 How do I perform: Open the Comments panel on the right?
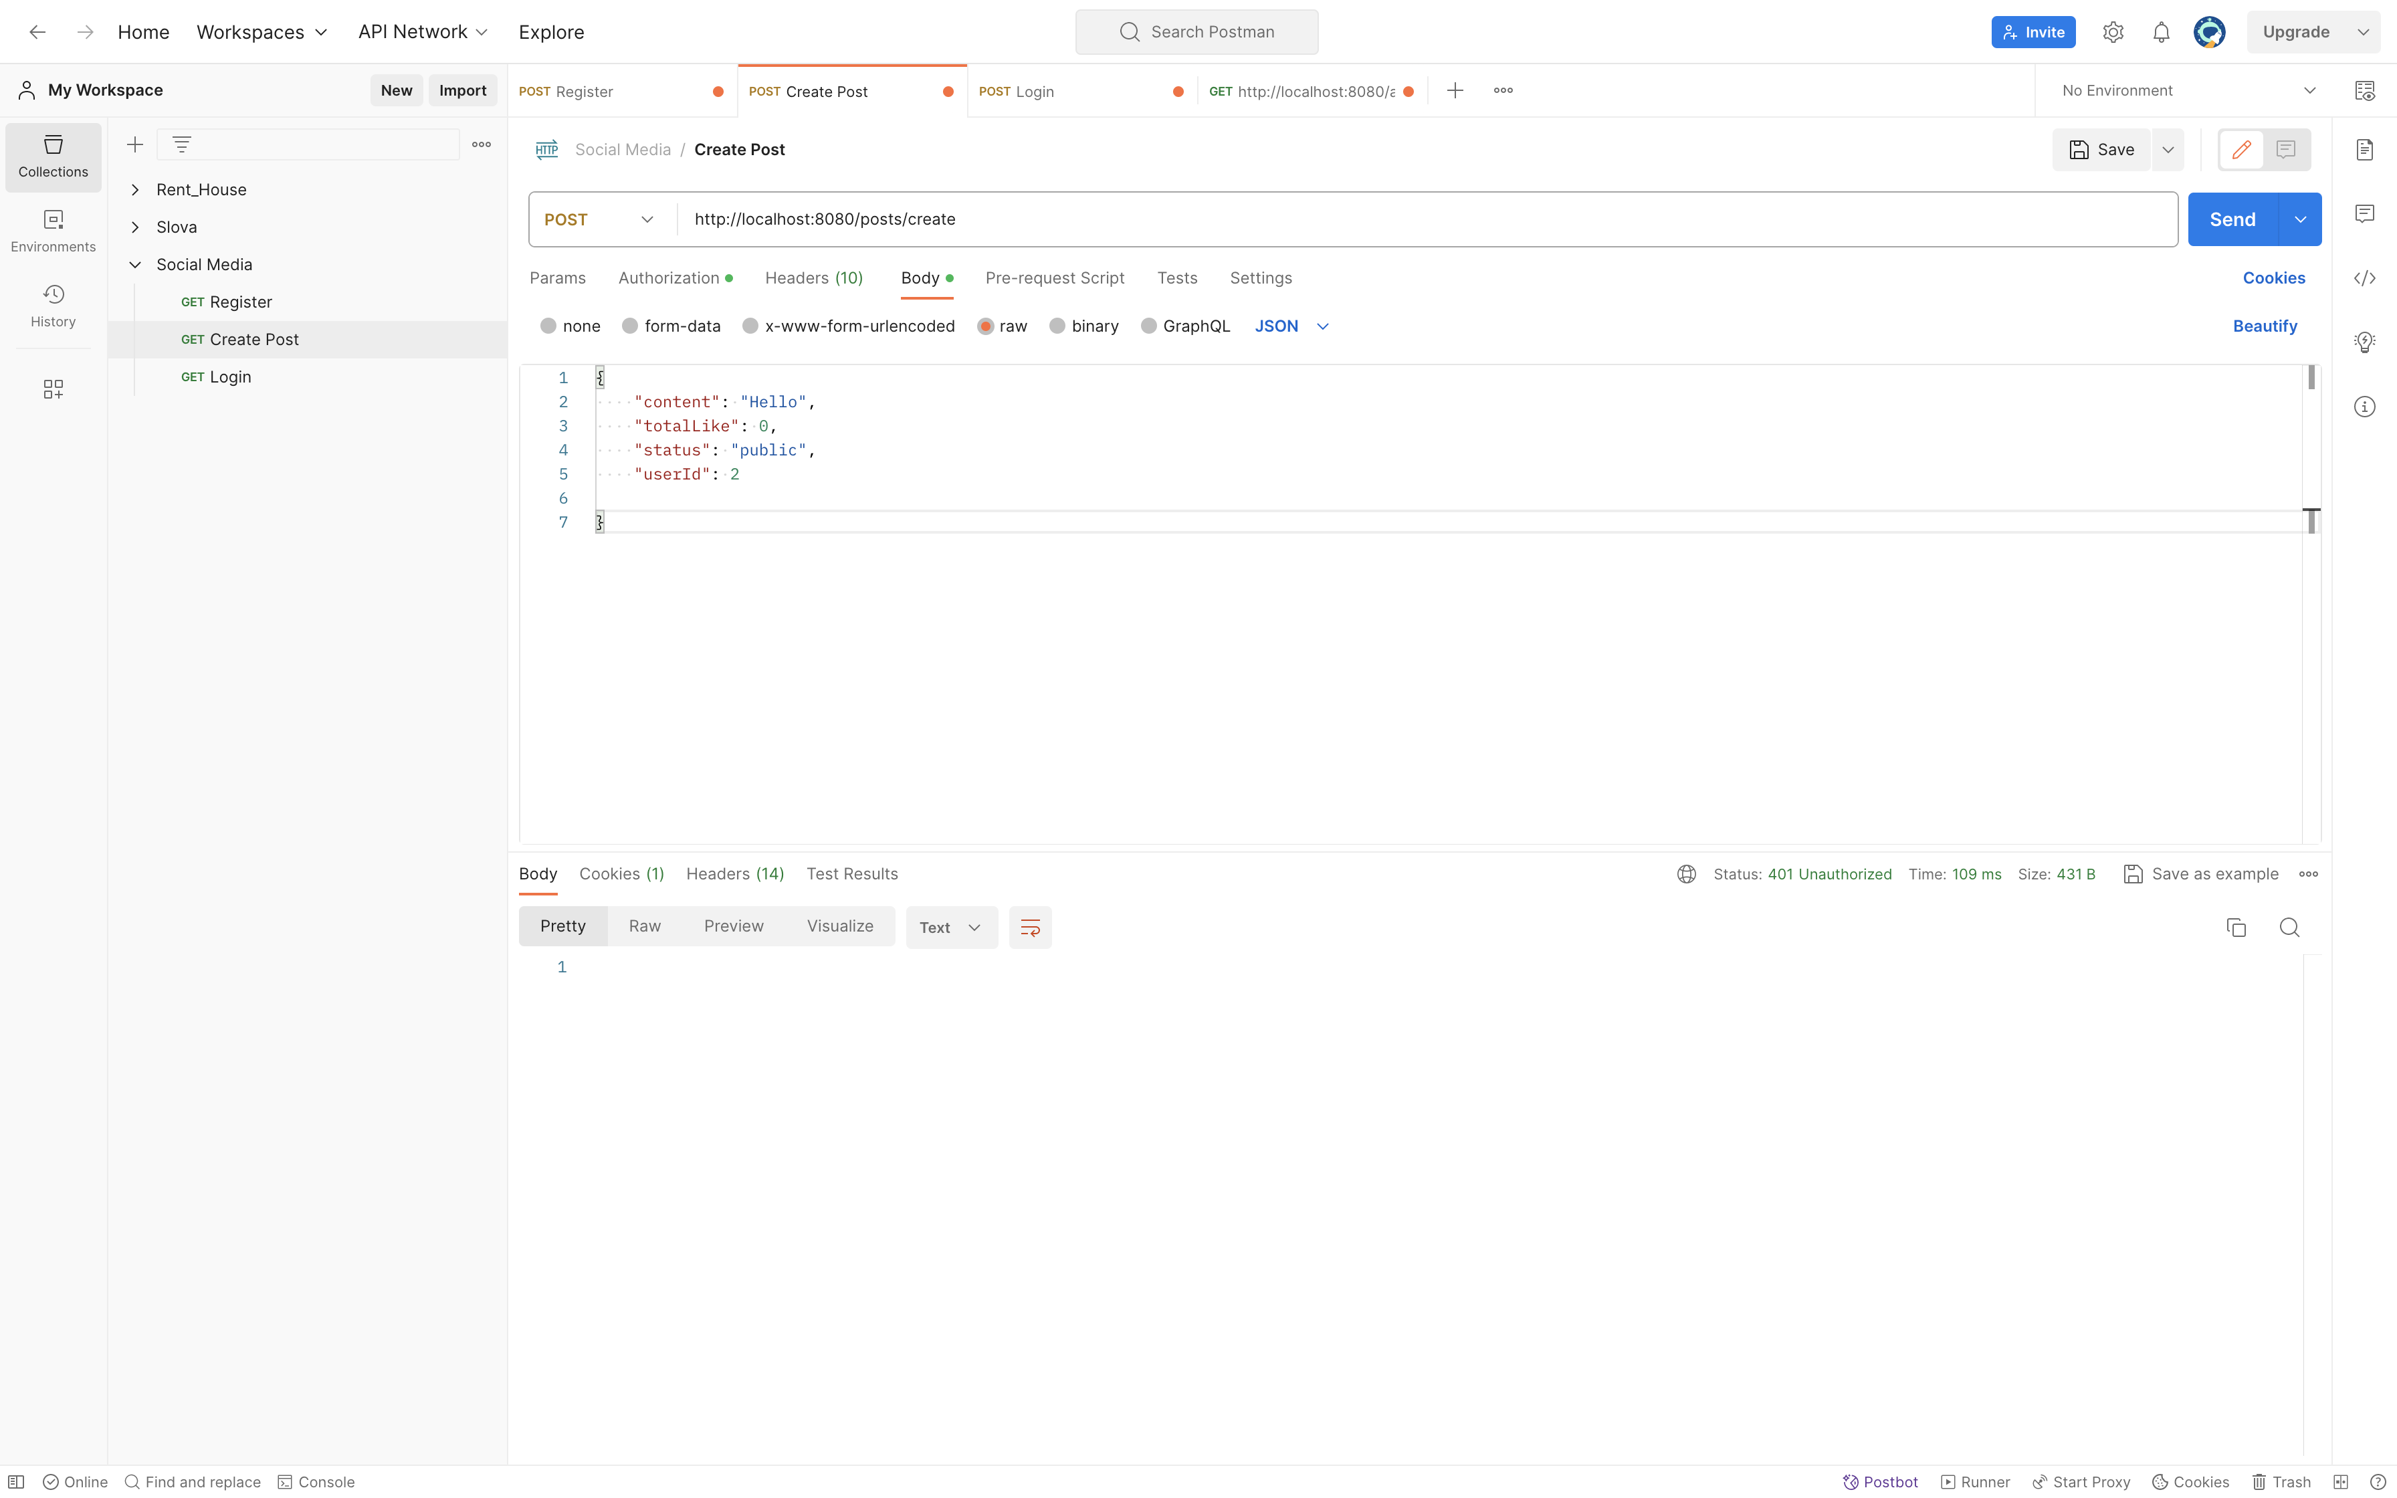coord(2366,213)
